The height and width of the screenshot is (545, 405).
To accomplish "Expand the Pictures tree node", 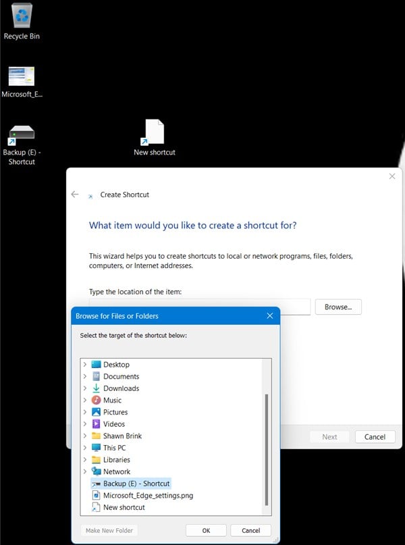I will coord(85,412).
